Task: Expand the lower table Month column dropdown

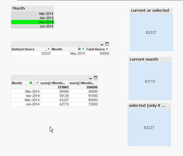Action: tap(38, 83)
